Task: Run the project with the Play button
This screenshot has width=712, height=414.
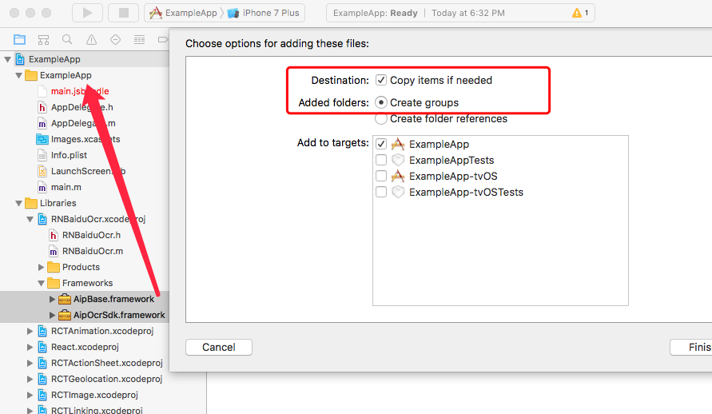Action: tap(88, 13)
